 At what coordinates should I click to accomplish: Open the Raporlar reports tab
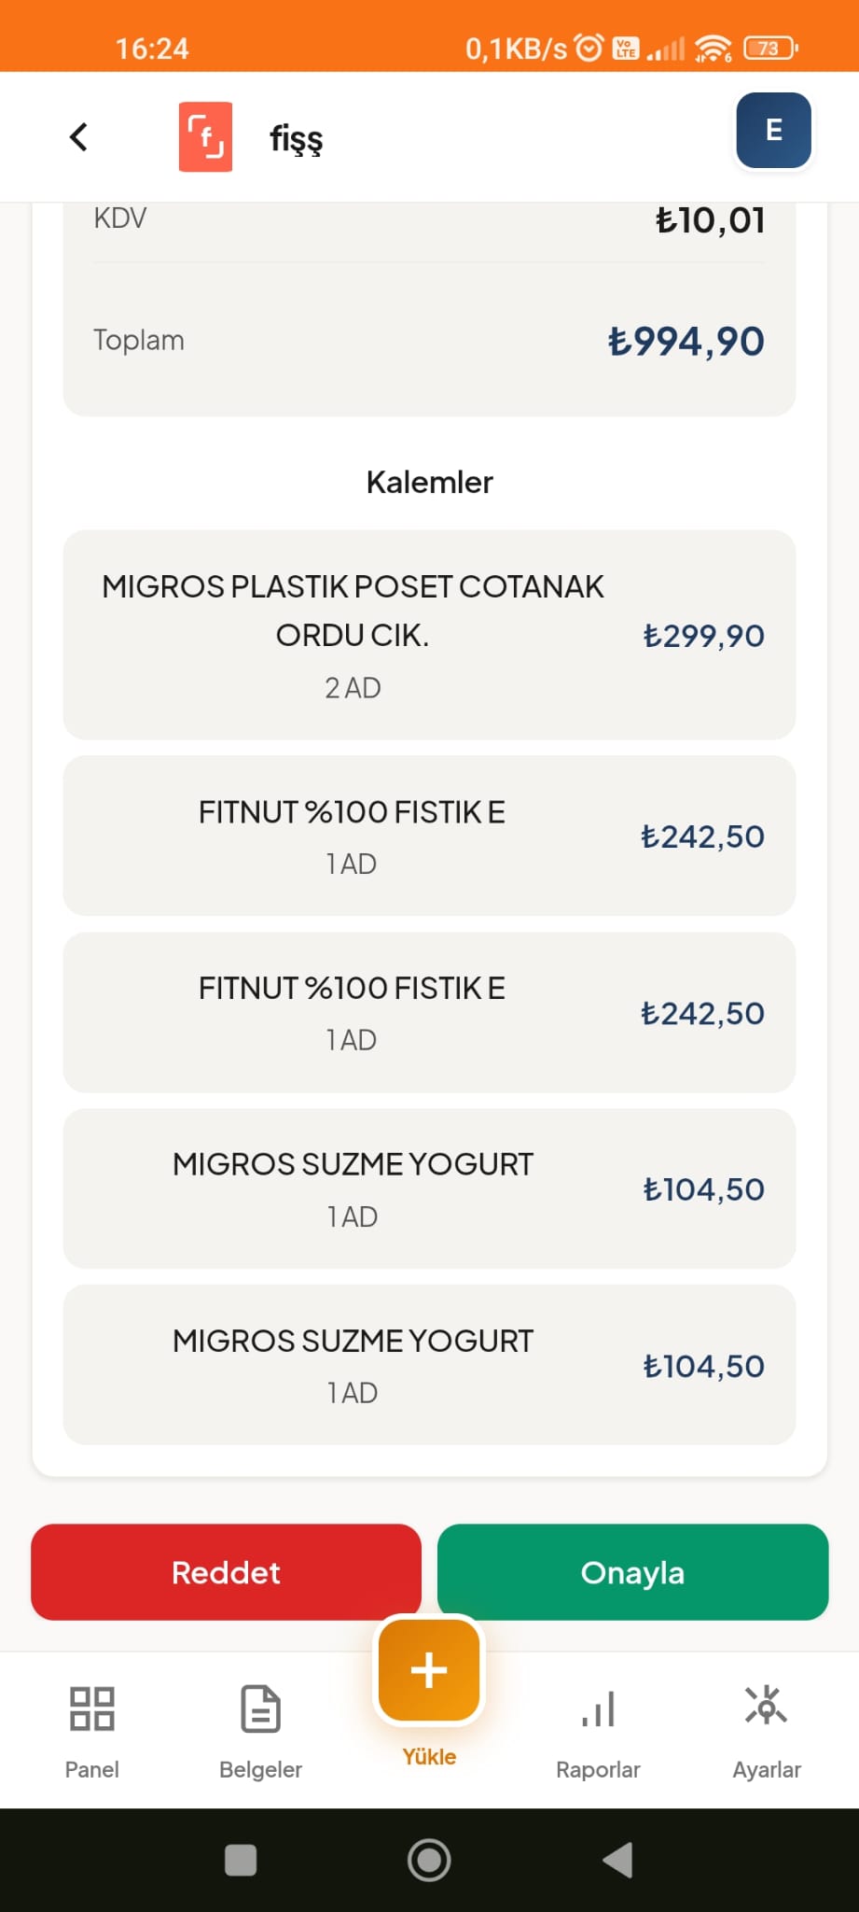coord(598,1732)
